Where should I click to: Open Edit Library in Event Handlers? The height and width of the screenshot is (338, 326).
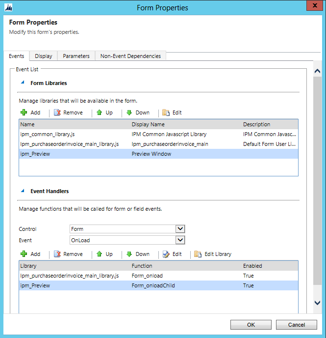[212, 254]
